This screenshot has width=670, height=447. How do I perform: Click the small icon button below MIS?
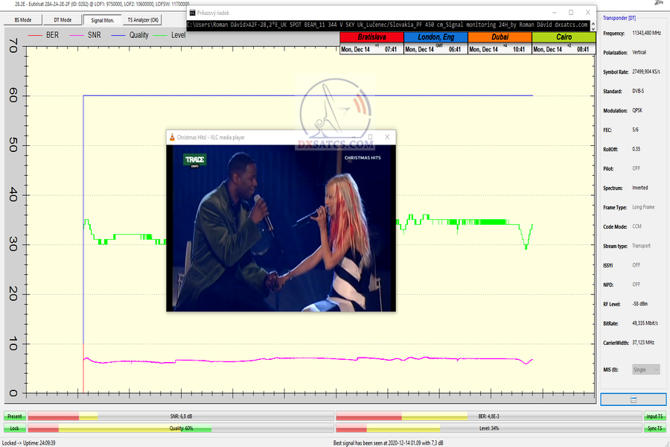coord(633,399)
